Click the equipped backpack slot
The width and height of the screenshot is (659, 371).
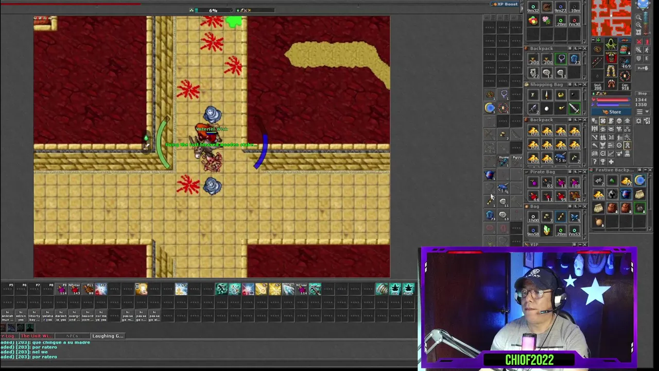pyautogui.click(x=625, y=50)
